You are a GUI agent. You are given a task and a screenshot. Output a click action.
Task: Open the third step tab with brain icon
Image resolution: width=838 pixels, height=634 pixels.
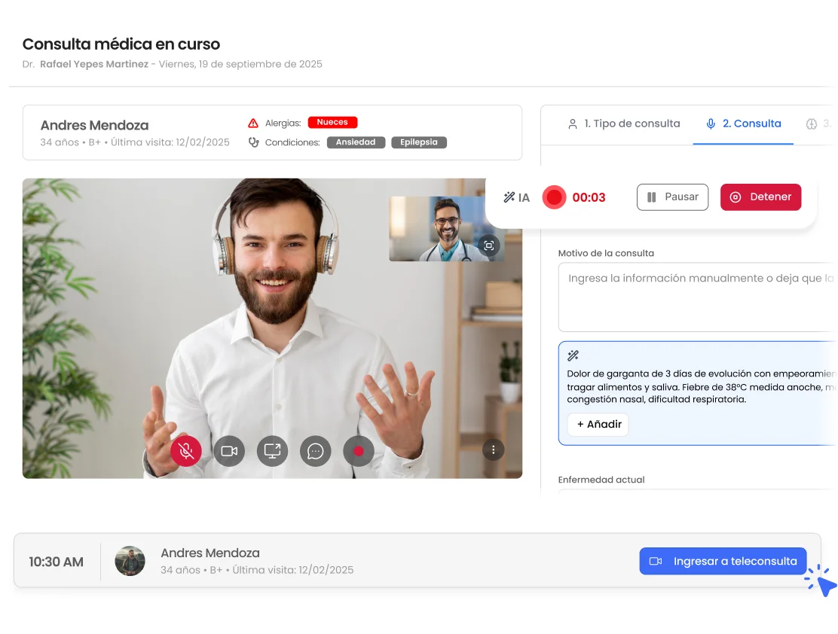click(x=817, y=123)
